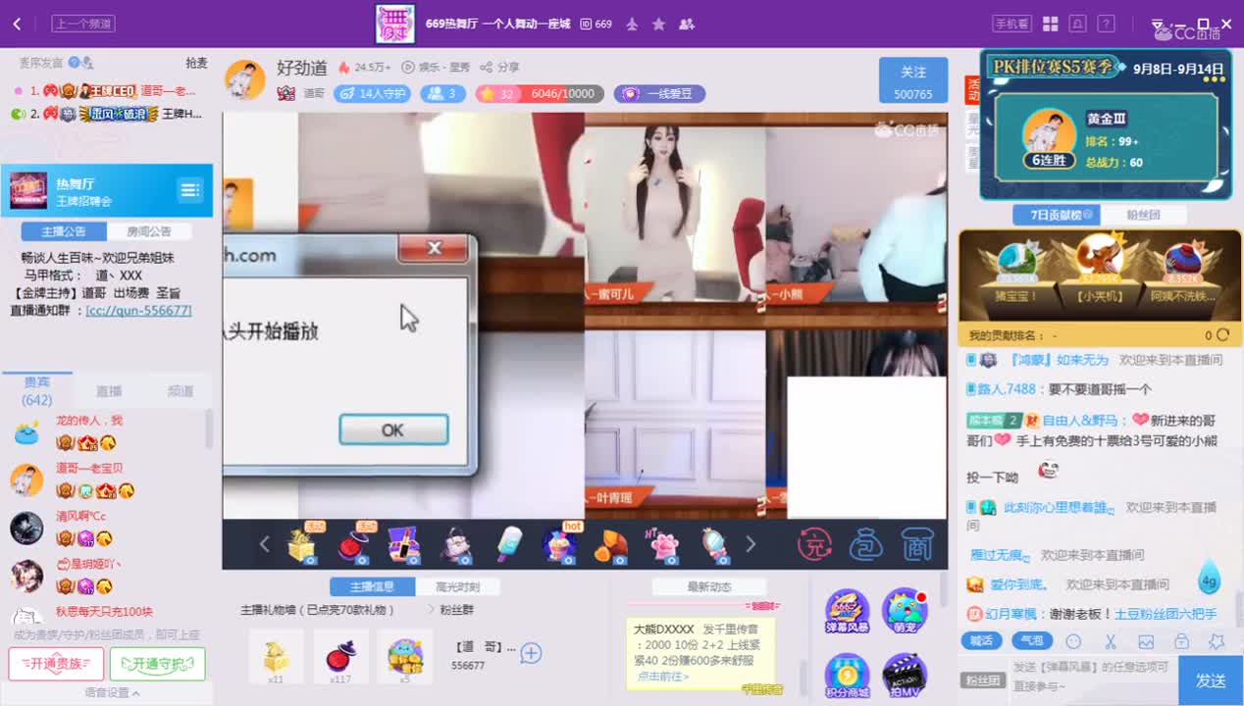Select the pink cat paw gift
1244x706 pixels.
click(662, 544)
